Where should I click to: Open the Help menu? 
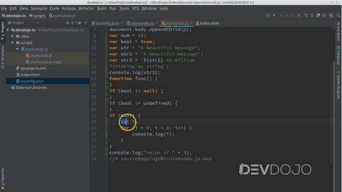(x=164, y=9)
